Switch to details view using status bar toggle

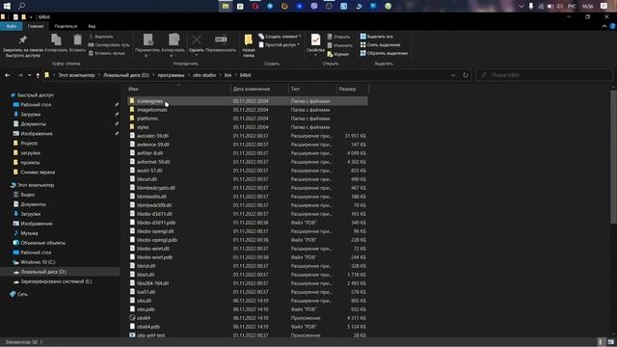(601, 342)
